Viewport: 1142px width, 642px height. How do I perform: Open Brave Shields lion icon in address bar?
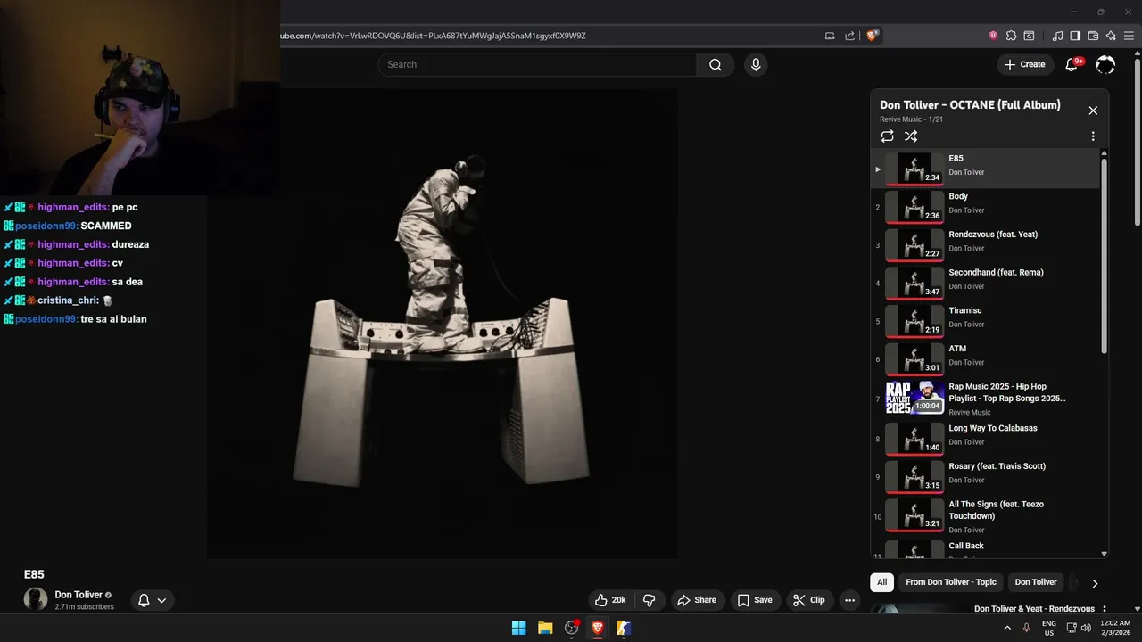[x=872, y=36]
